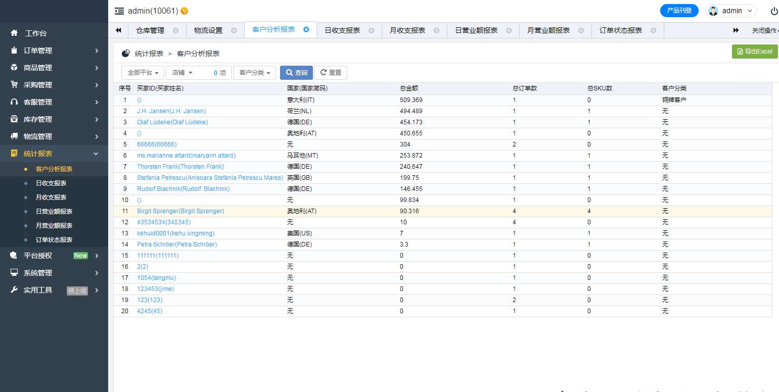The image size is (779, 392).
Task: Open the 全部平台 platform dropdown
Action: click(143, 73)
